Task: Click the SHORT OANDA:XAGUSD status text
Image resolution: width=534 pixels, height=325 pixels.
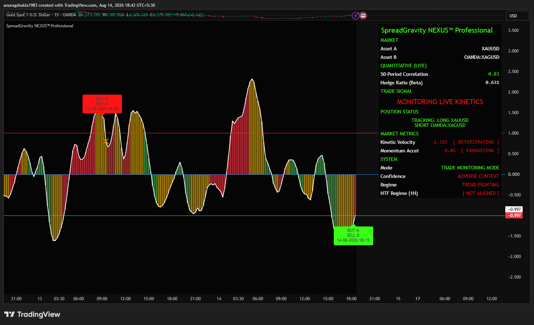Action: tap(440, 125)
